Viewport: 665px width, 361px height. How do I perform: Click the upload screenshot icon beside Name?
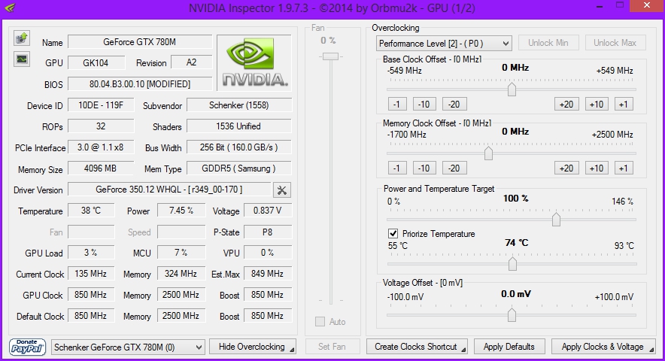[x=21, y=38]
